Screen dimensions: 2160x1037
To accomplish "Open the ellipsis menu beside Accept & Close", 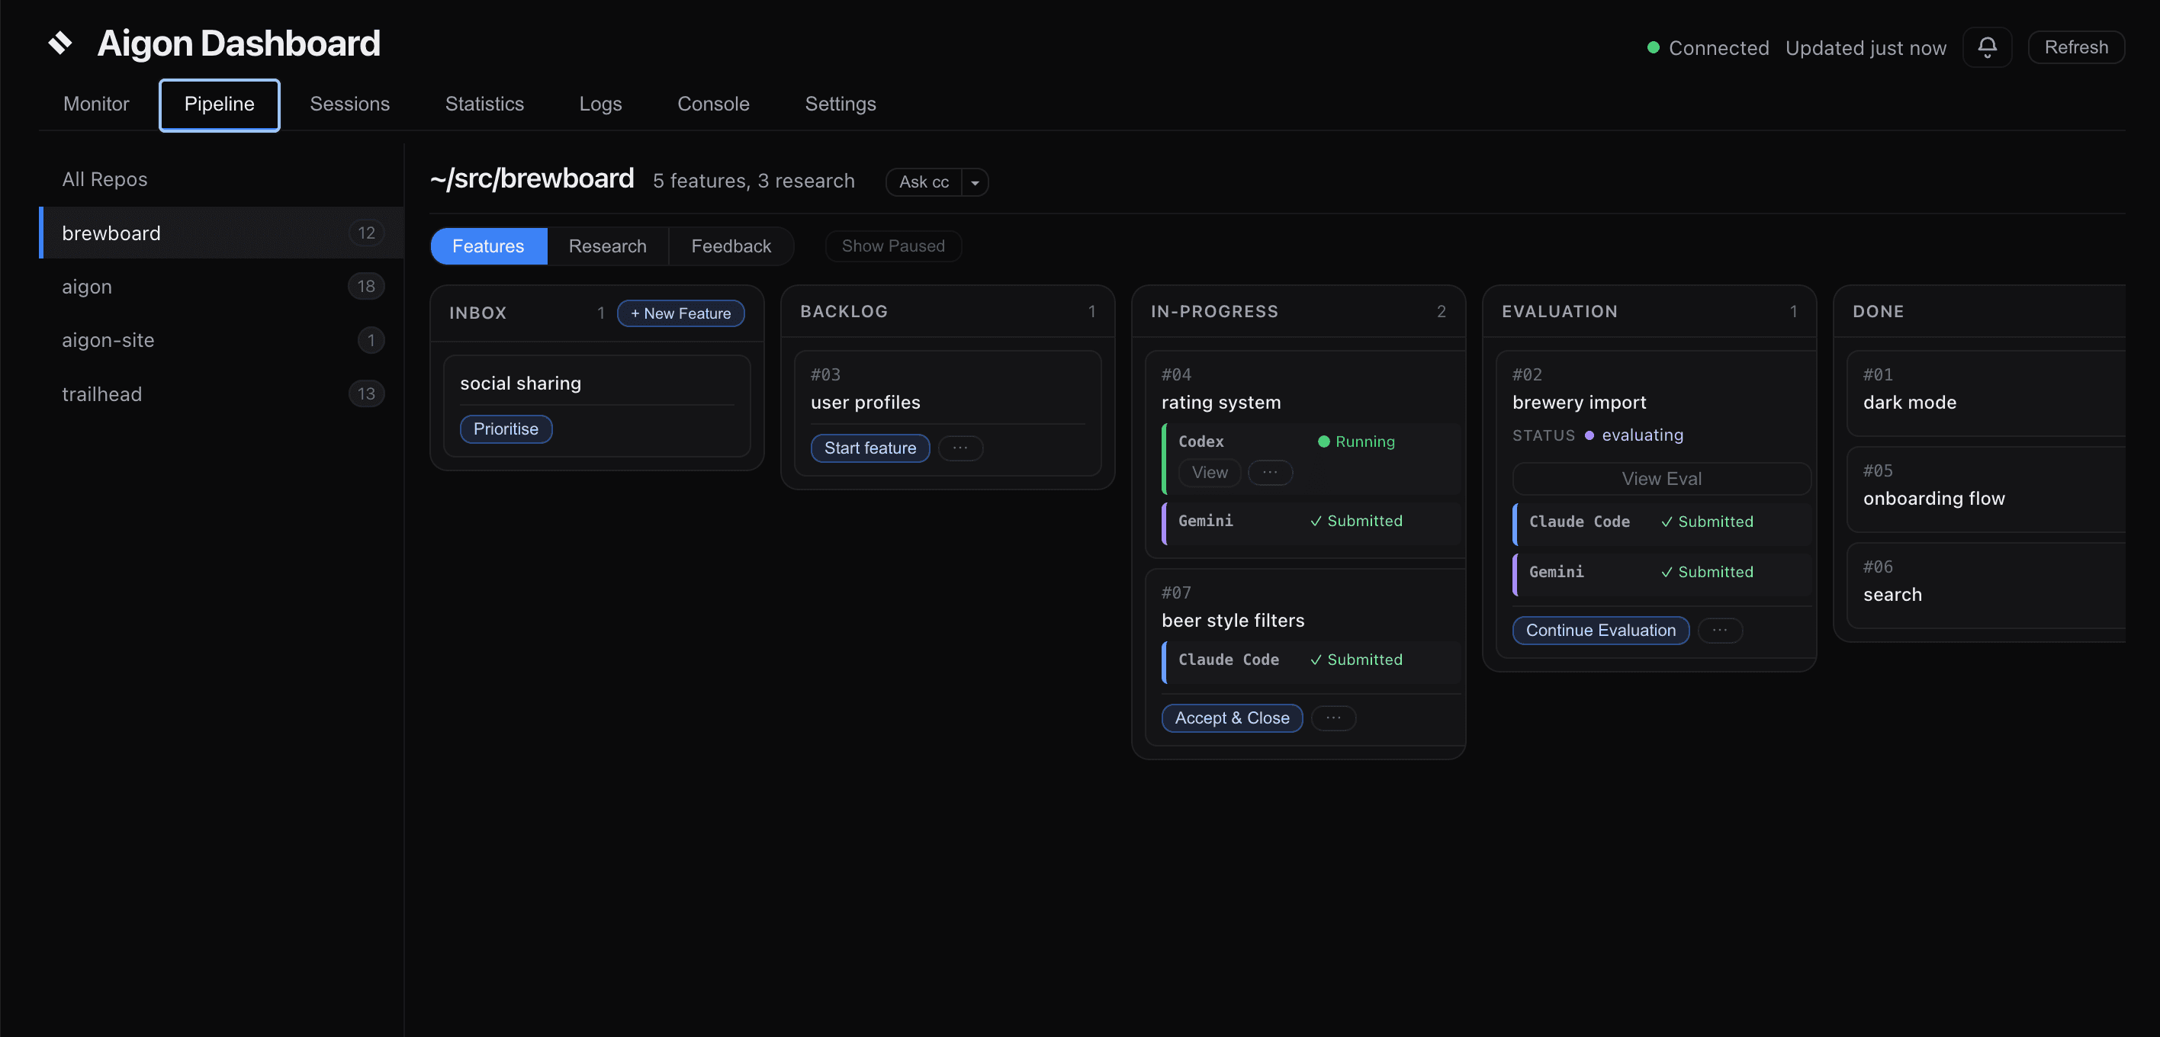I will (x=1333, y=718).
